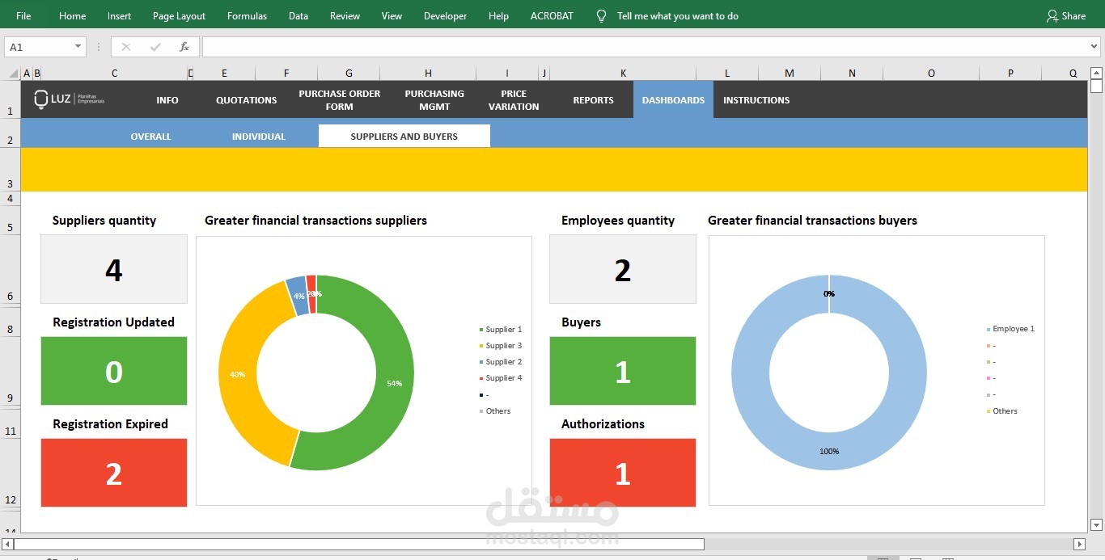The image size is (1105, 560).
Task: Select SUPPLIERS AND BUYERS tab
Action: (x=404, y=136)
